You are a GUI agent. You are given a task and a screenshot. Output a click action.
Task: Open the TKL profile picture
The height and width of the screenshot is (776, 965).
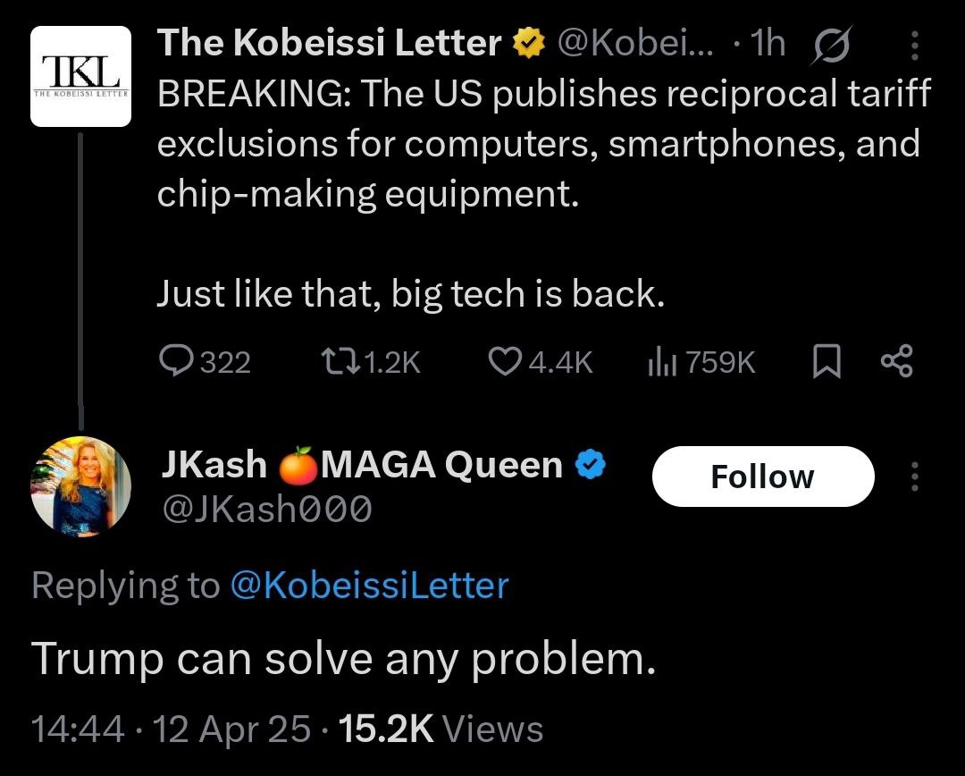81,76
